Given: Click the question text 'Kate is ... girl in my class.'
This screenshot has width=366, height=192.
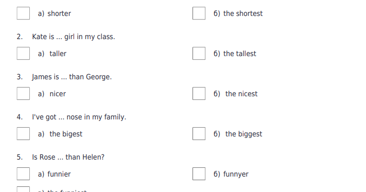Looking at the screenshot, I should pos(74,37).
